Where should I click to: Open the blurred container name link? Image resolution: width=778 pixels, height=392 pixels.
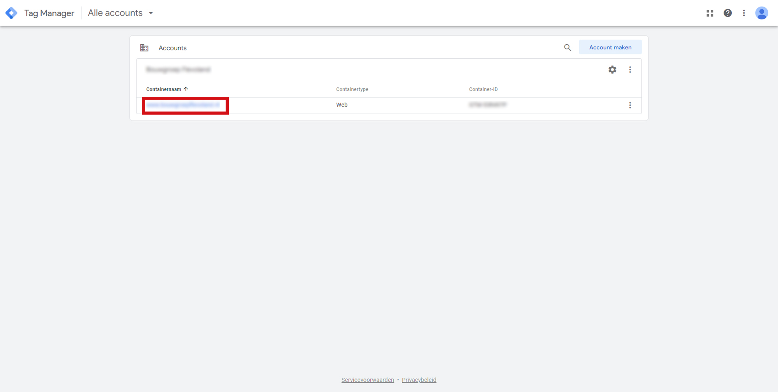tap(183, 105)
